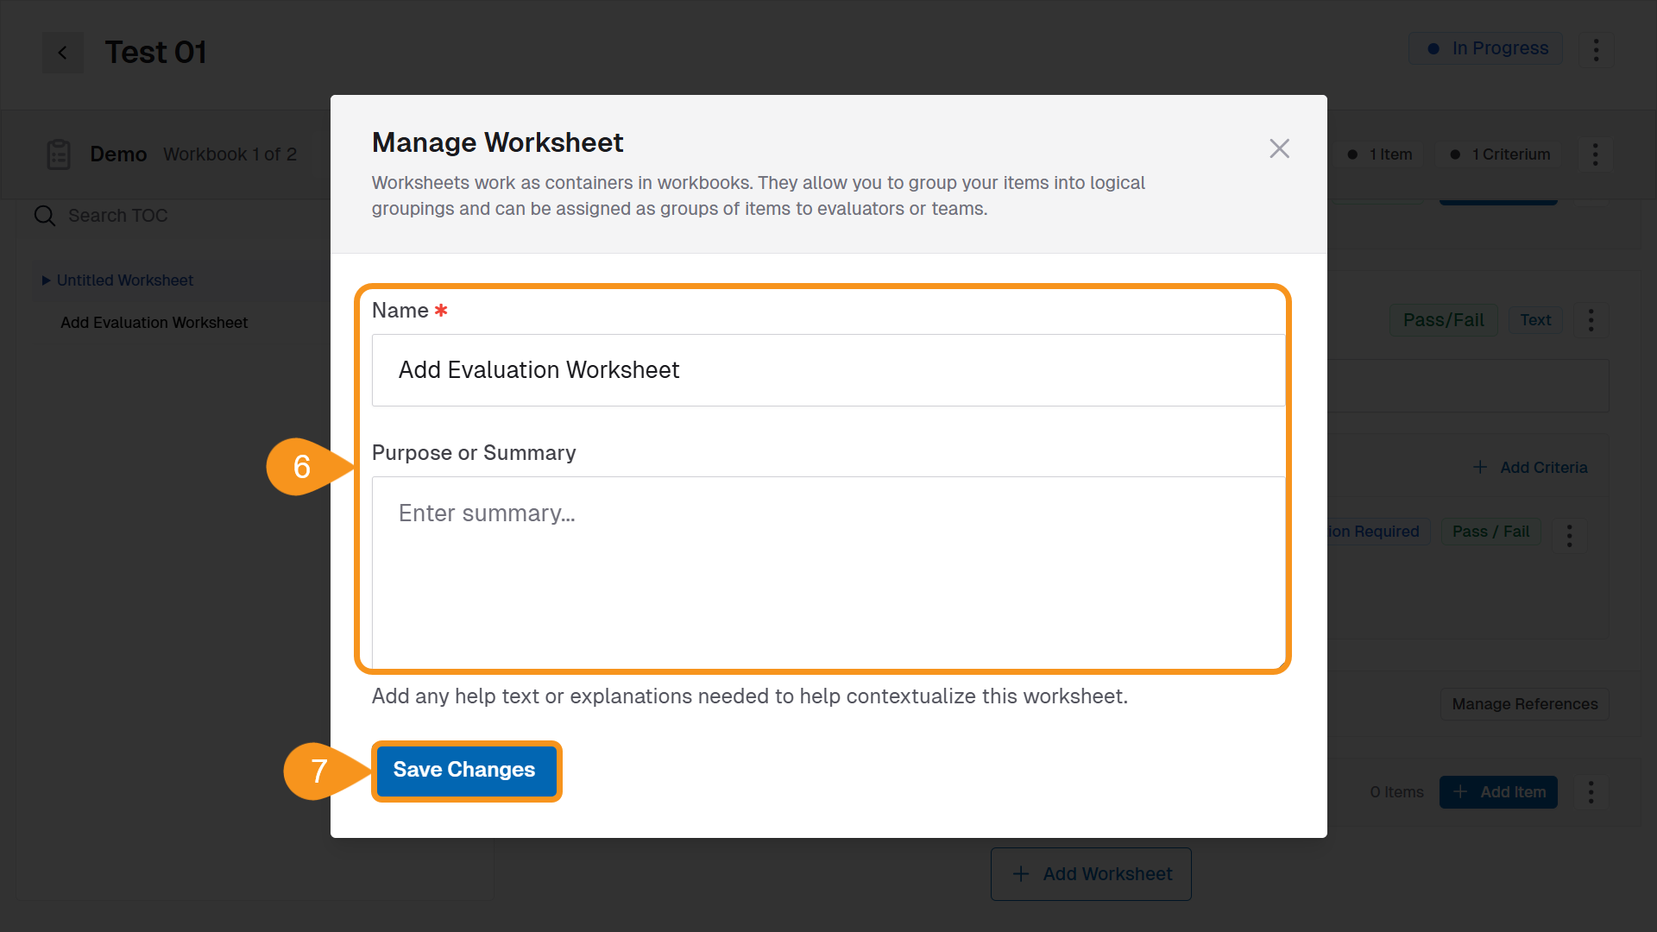Open the In Progress status selector

[1485, 48]
